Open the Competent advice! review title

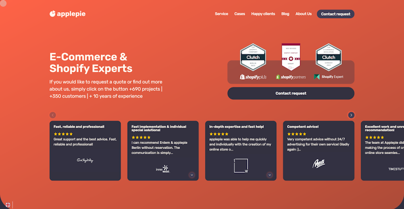(303, 126)
